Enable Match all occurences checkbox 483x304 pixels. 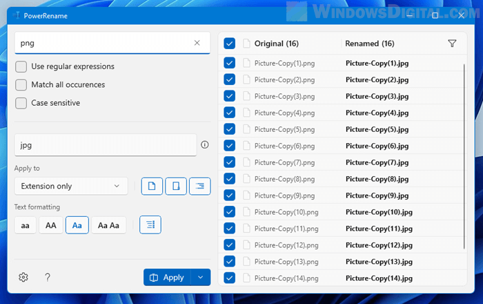coord(21,85)
